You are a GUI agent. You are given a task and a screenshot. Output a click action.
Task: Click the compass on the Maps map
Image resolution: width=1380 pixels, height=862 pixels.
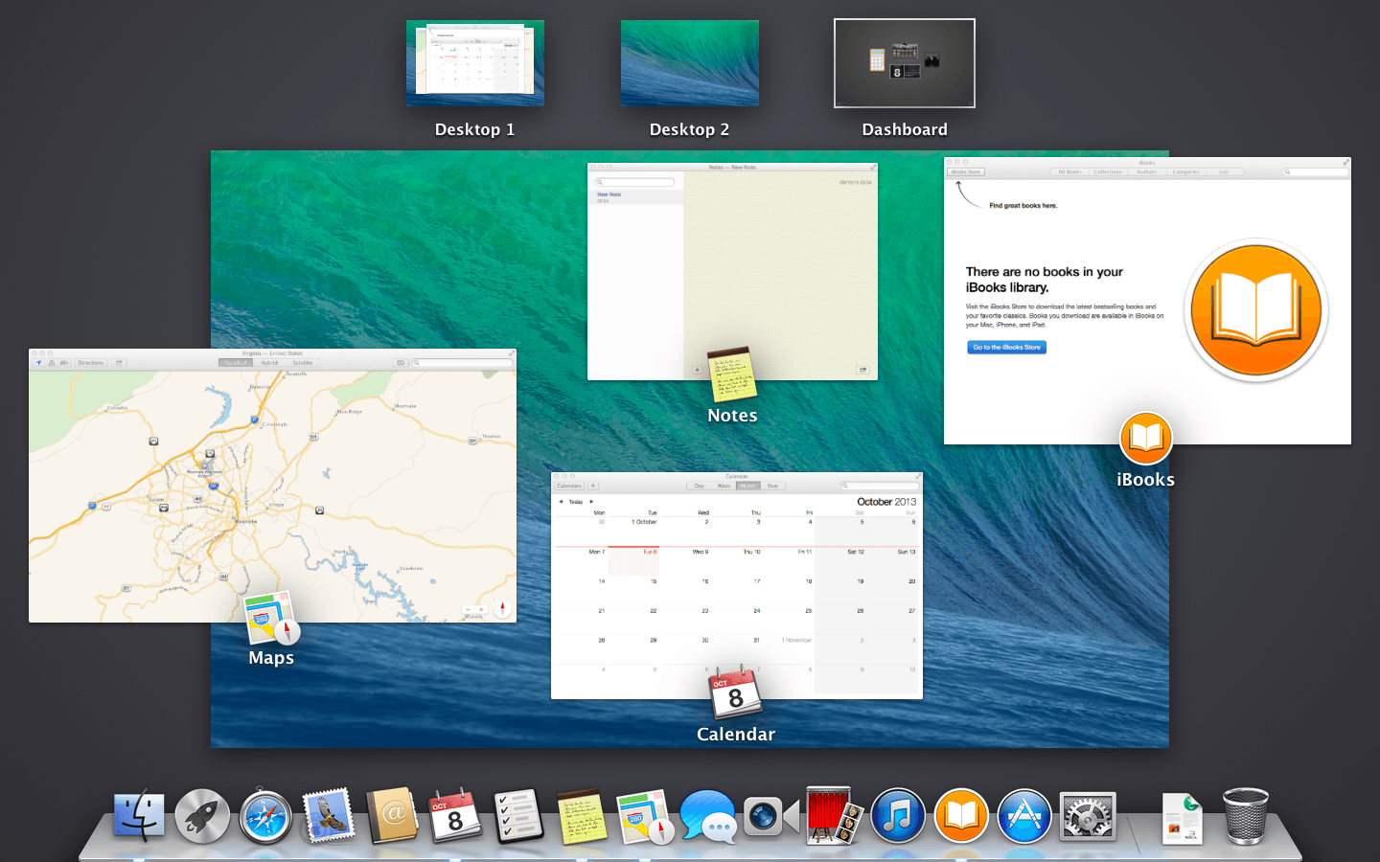(502, 609)
